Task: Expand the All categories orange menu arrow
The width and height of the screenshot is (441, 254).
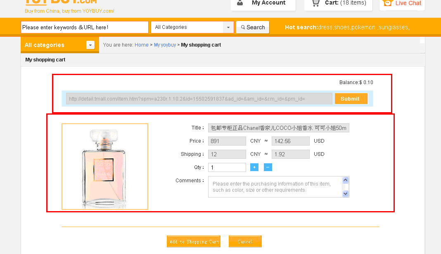Action: [90, 45]
